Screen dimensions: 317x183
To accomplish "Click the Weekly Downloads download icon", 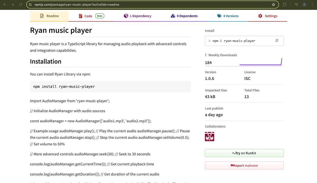I will [206, 55].
